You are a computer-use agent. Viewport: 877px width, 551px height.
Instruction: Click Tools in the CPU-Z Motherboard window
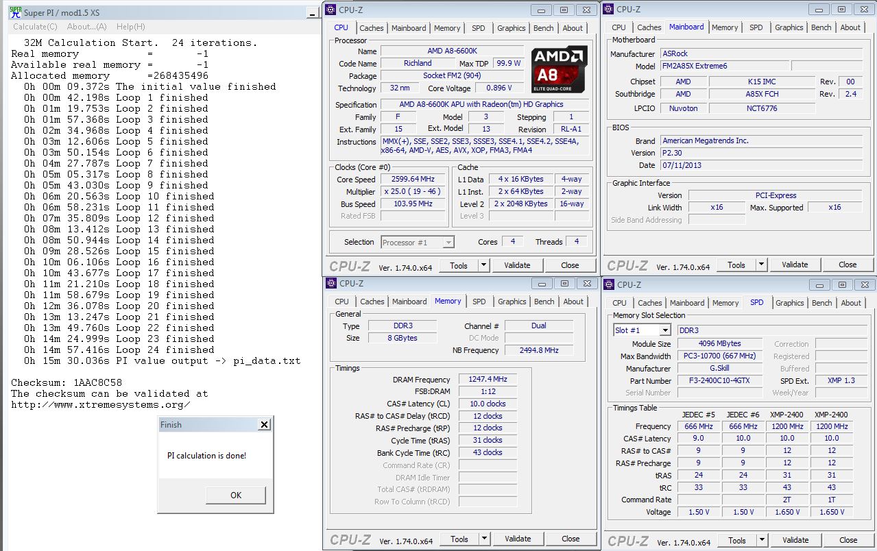coord(736,265)
